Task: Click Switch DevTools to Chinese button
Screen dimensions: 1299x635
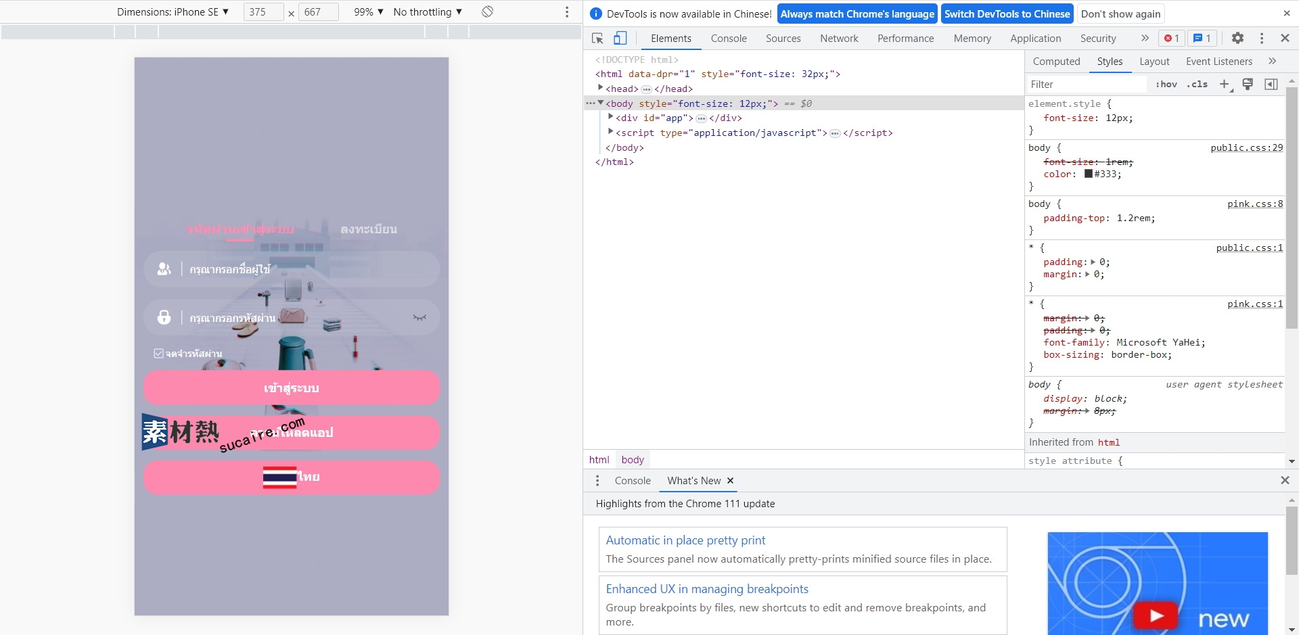Action: (x=1007, y=14)
